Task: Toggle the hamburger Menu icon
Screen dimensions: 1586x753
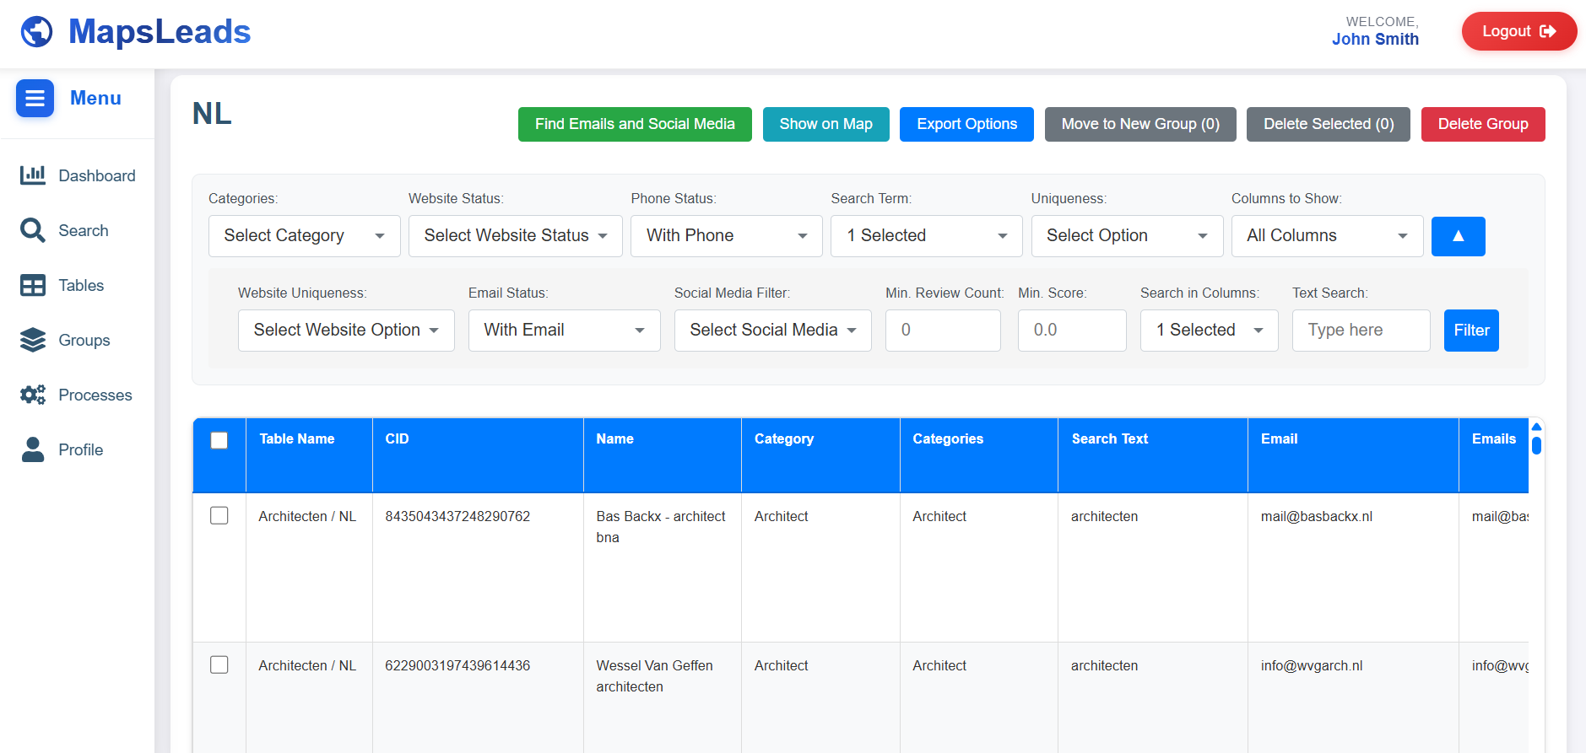Action: (x=35, y=99)
